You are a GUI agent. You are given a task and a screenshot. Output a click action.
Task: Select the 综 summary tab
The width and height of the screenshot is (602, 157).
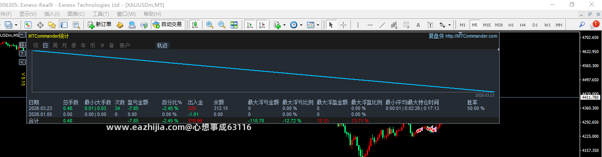[36, 45]
